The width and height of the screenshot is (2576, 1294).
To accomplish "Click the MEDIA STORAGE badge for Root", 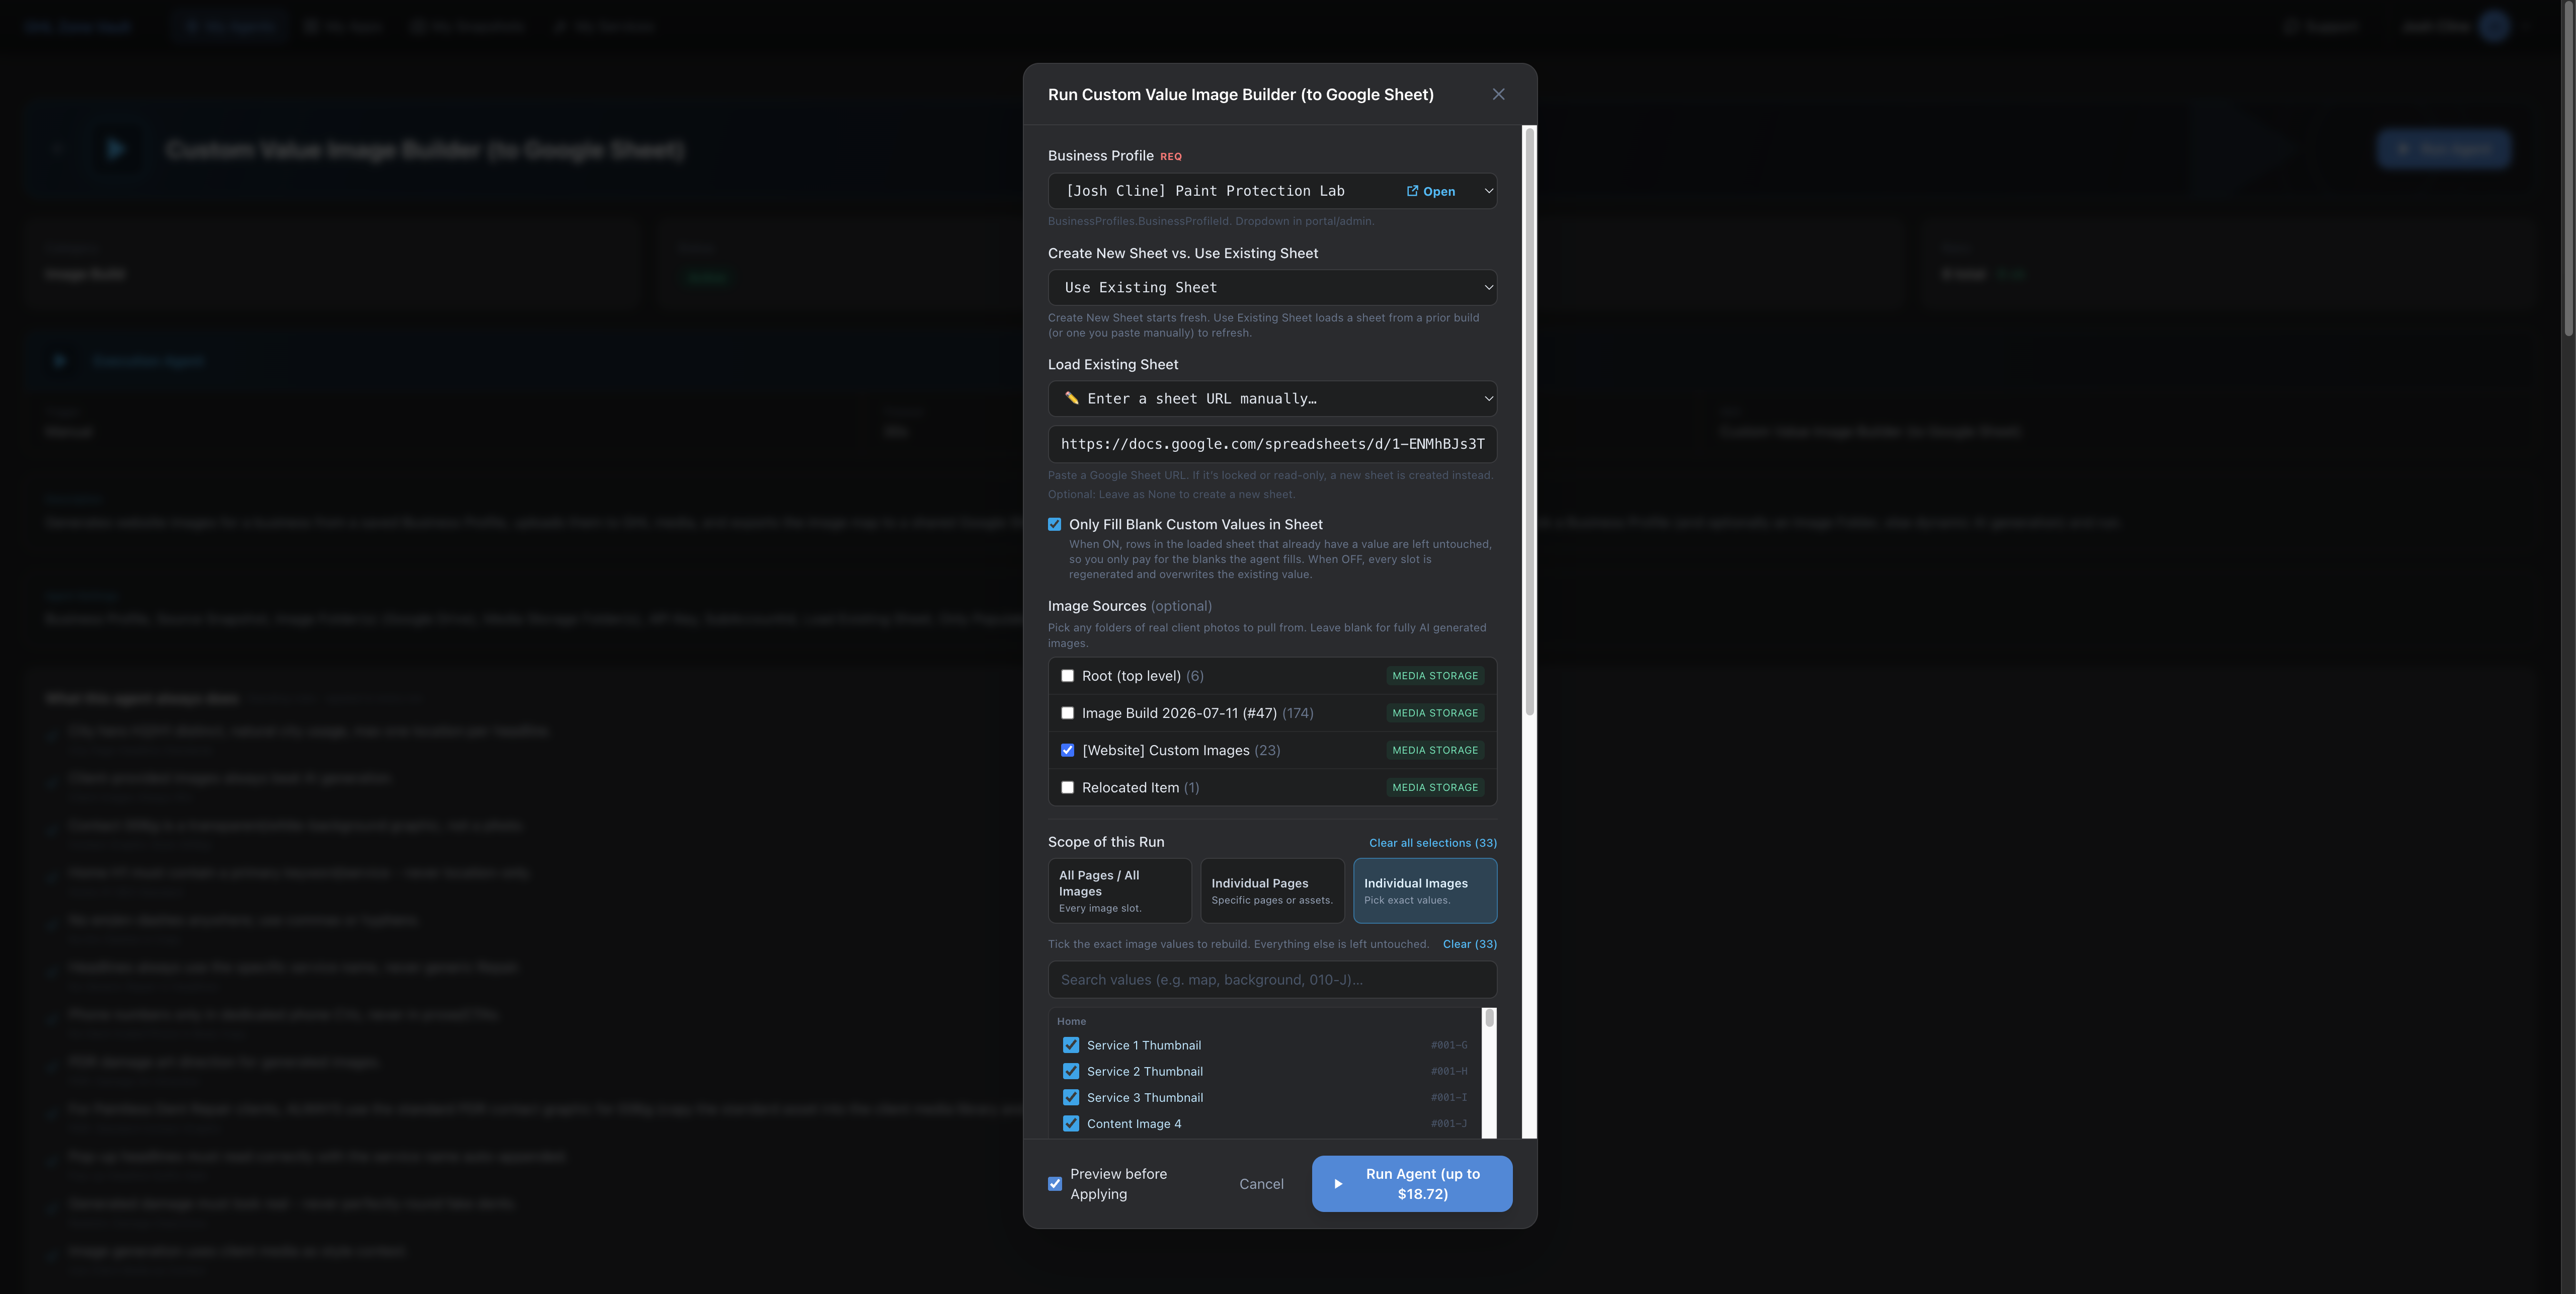I will [1434, 676].
